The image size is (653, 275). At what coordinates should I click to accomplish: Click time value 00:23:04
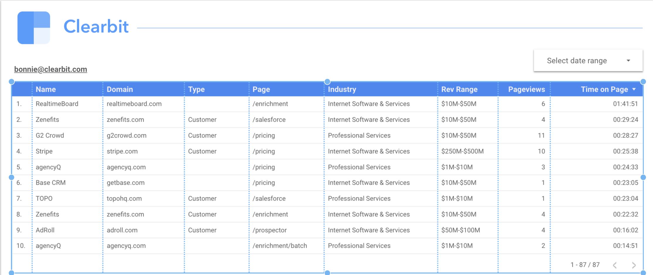[625, 198]
